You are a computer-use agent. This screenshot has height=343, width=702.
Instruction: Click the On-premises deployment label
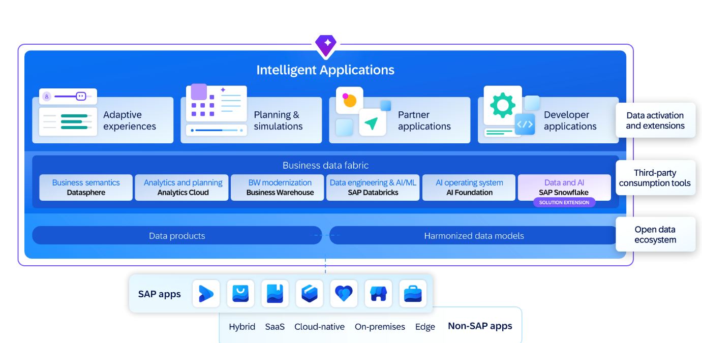[x=380, y=327]
